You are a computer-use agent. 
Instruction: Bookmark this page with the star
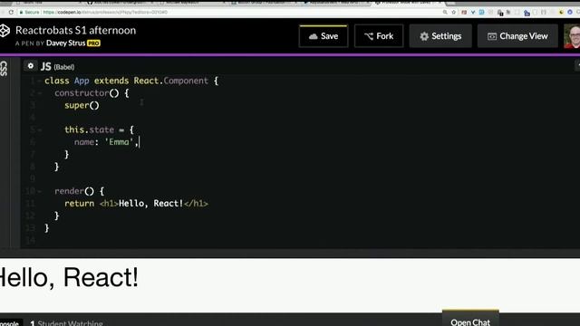[454, 12]
